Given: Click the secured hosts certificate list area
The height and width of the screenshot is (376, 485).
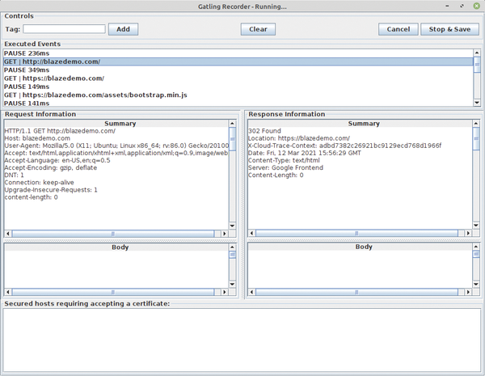Looking at the screenshot, I should [x=242, y=340].
